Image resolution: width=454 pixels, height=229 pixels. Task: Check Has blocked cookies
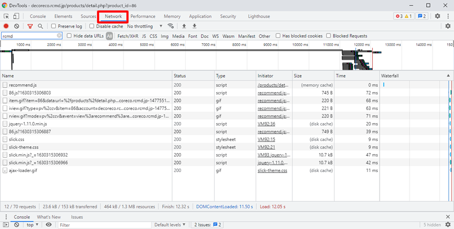click(x=278, y=36)
